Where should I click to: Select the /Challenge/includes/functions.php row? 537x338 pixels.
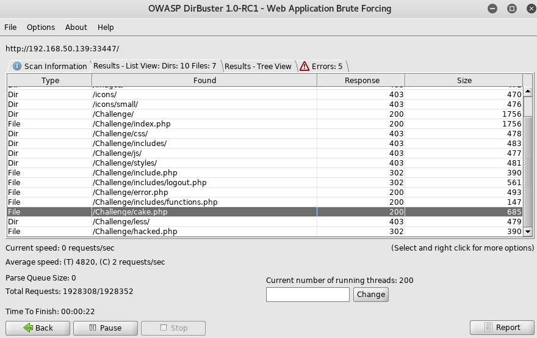[265, 202]
